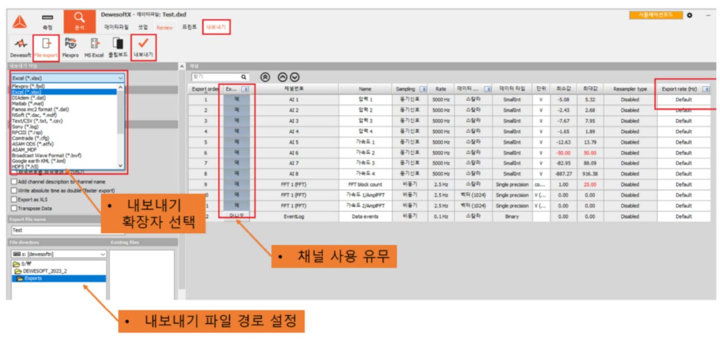Image resolution: width=720 pixels, height=341 pixels.
Task: Collapse the channel panel with the caret
Action: (182, 66)
